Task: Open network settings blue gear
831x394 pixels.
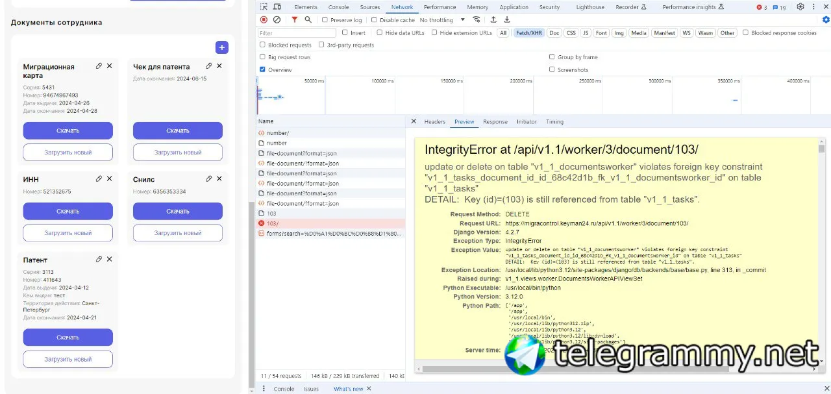Action: tap(826, 20)
